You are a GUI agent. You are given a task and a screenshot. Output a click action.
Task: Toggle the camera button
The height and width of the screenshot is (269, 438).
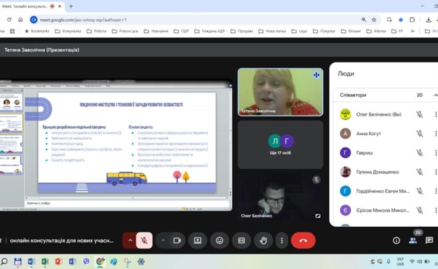tap(177, 241)
